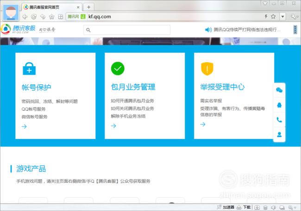Open WeChat icon in right sidebar
301x211 pixels.
click(279, 90)
